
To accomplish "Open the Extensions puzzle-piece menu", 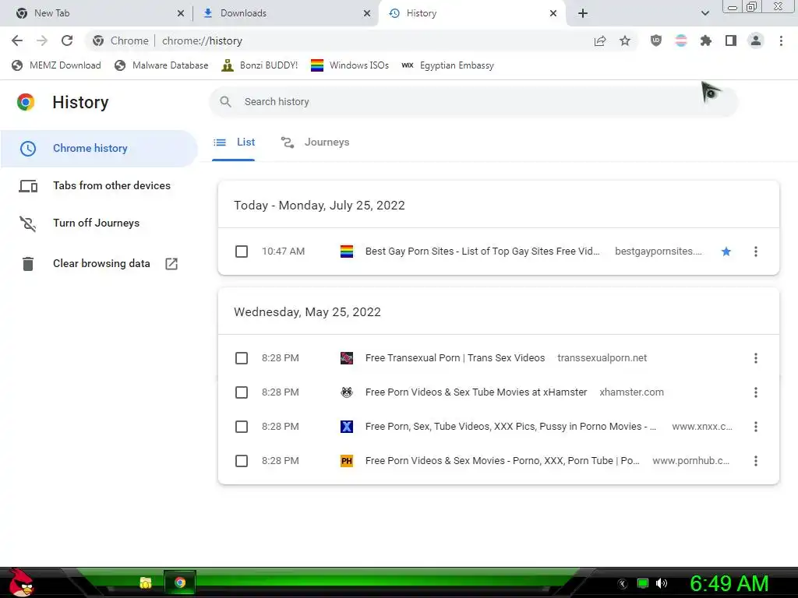I will (x=706, y=40).
